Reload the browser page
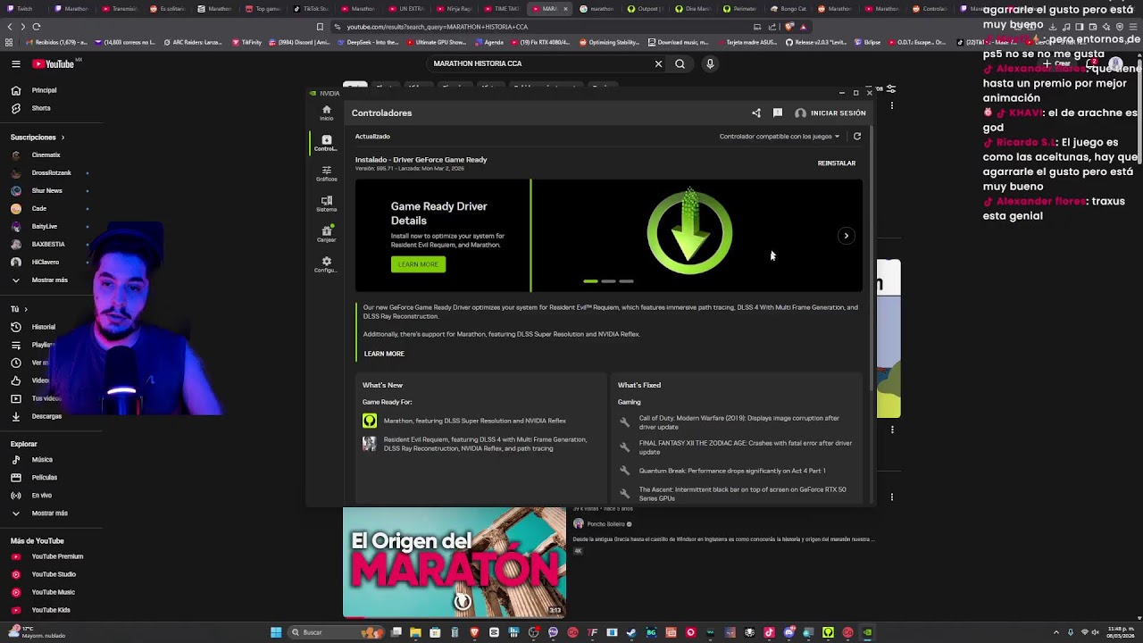The height and width of the screenshot is (643, 1143). pyautogui.click(x=36, y=27)
